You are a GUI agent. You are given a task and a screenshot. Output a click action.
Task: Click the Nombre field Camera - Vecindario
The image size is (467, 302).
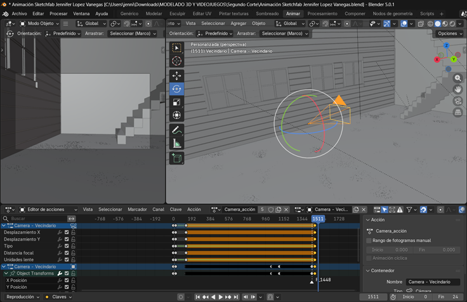(x=433, y=282)
